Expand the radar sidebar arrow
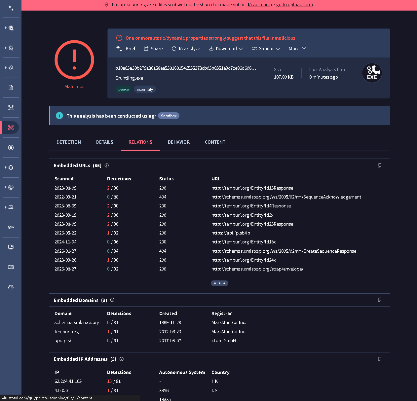 point(6,187)
